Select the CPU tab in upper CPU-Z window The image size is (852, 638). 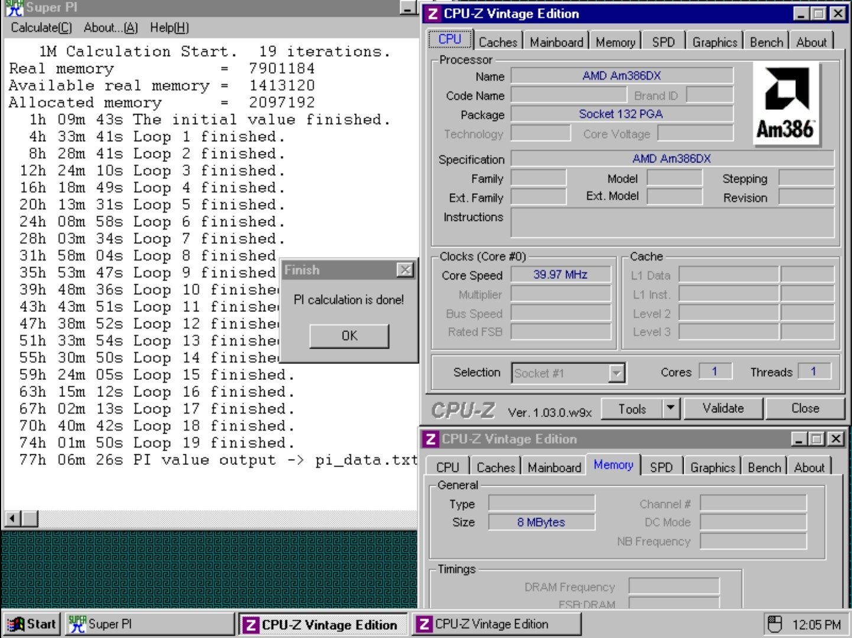tap(450, 39)
